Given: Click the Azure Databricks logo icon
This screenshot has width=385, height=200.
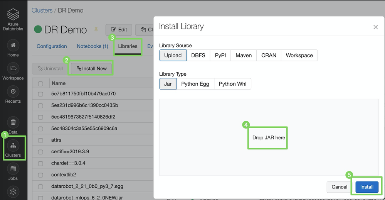Looking at the screenshot, I should coord(13,14).
